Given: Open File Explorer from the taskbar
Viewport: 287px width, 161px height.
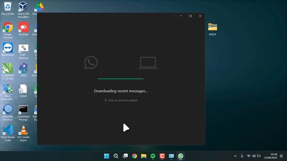Looking at the screenshot, I should tap(143, 156).
